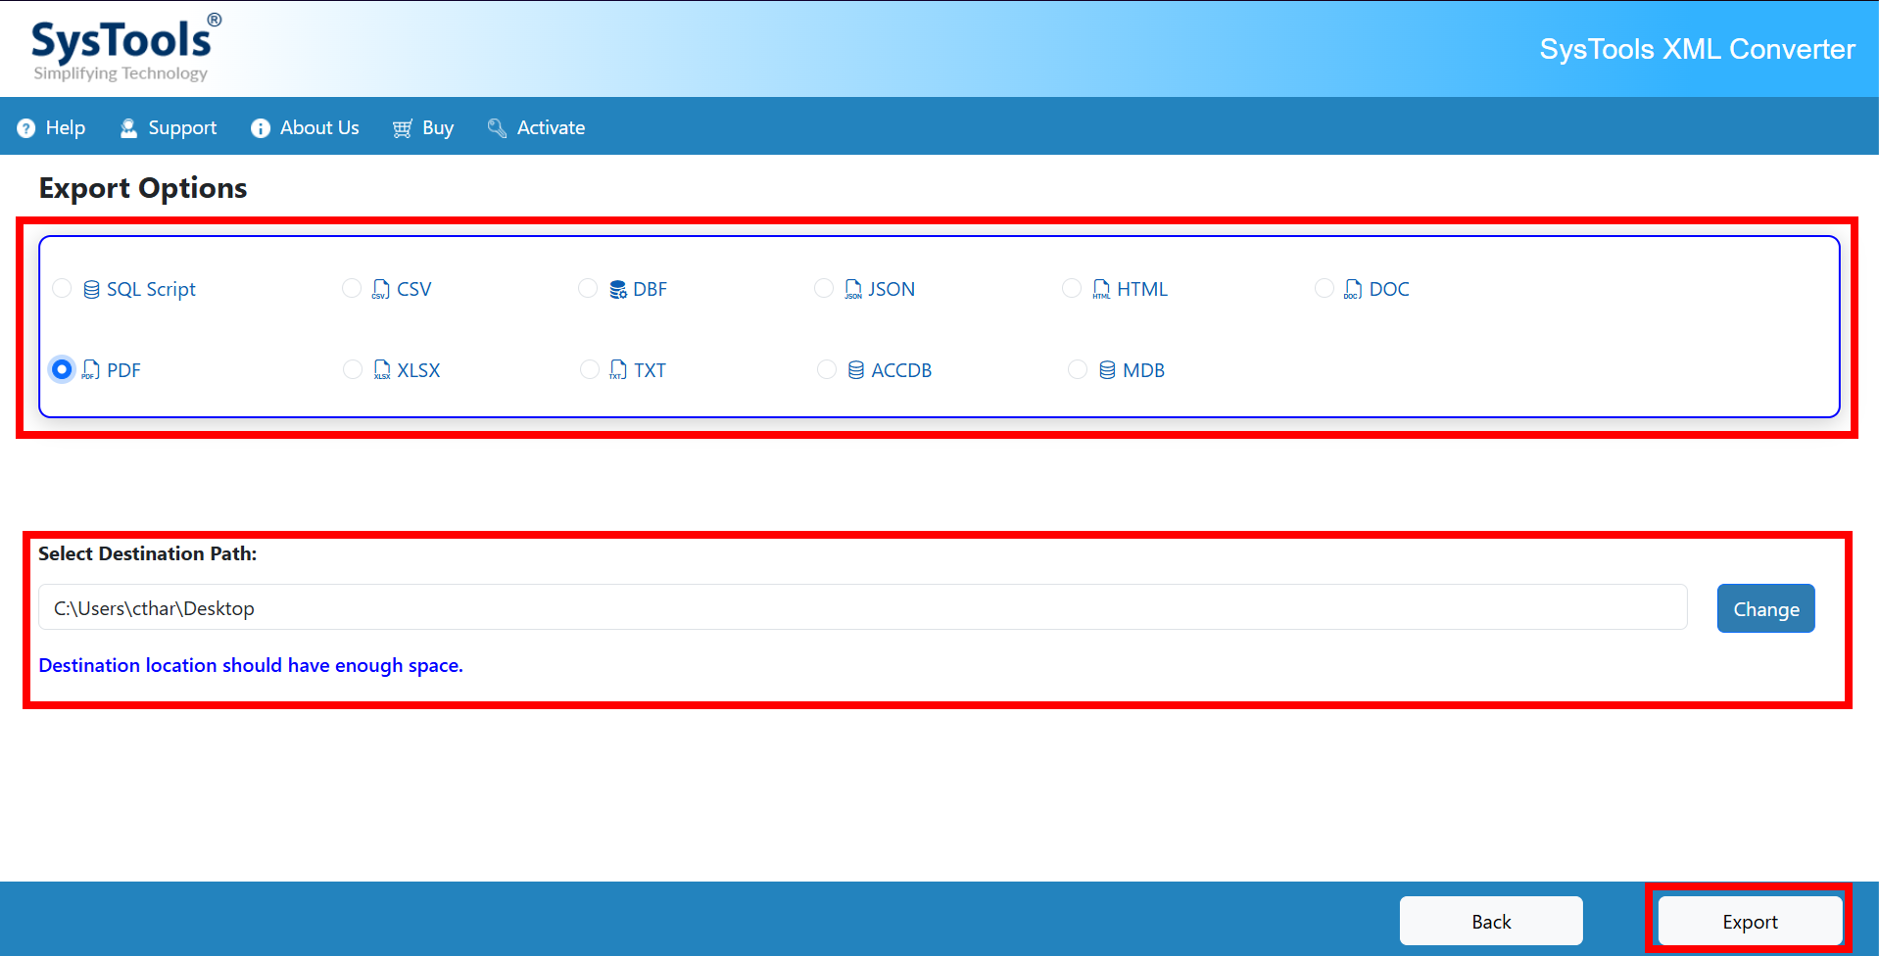Open the Help menu
This screenshot has width=1880, height=956.
[x=52, y=128]
